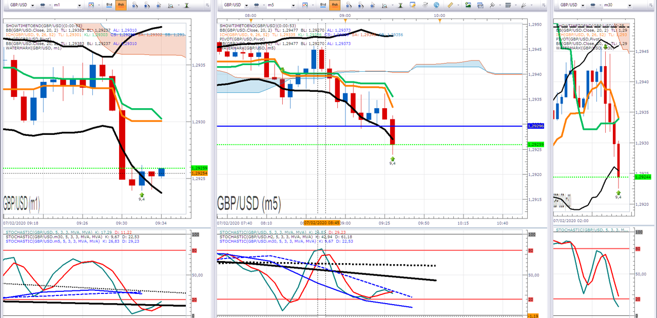The image size is (657, 318).
Task: Click 07/02/2020 08:45 orange time marker
Action: (x=322, y=223)
